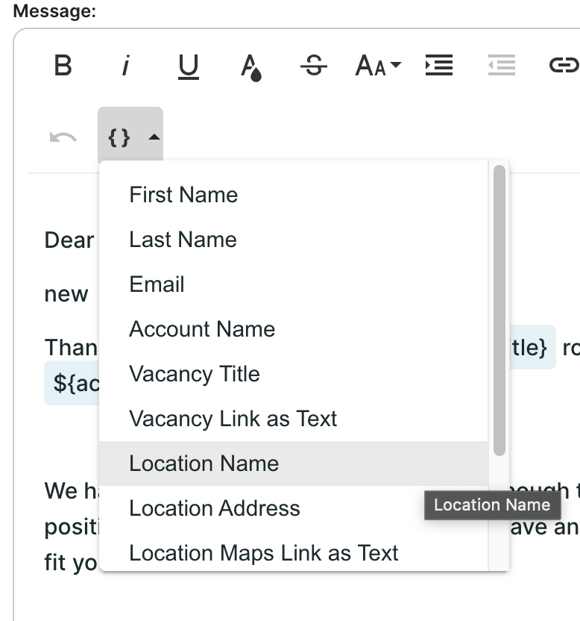Insert Location Address placeholder
Screen dimensions: 580x621
click(x=215, y=508)
